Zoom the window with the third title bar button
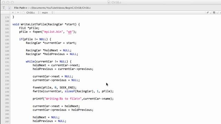The height and width of the screenshot is (124, 221). point(12,2)
